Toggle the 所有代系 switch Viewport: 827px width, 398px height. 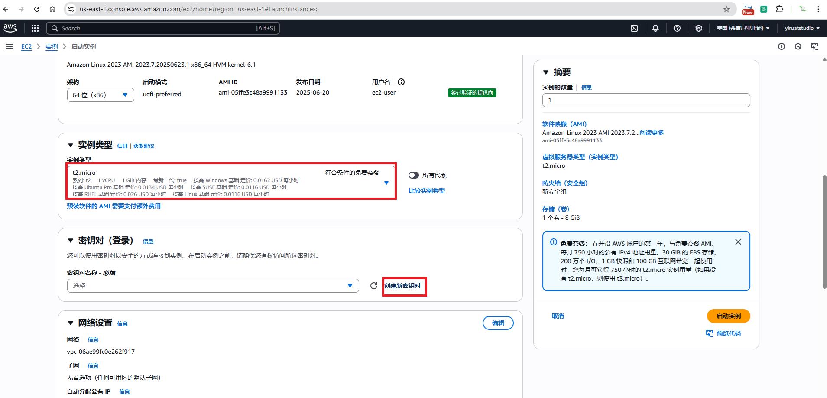(x=414, y=175)
